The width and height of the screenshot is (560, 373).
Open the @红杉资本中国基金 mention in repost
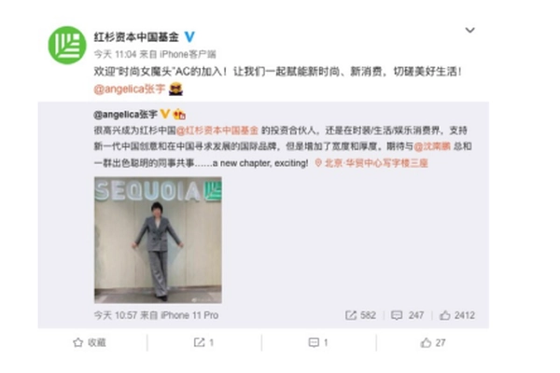point(217,131)
